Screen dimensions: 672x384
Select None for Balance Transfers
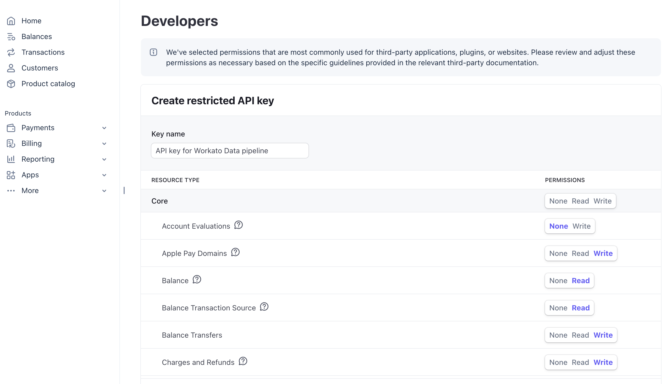click(558, 335)
